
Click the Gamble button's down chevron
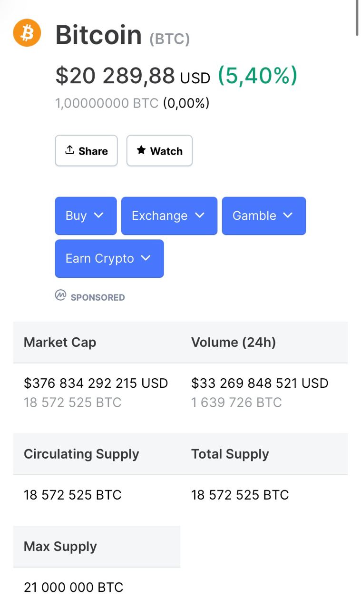pyautogui.click(x=288, y=216)
